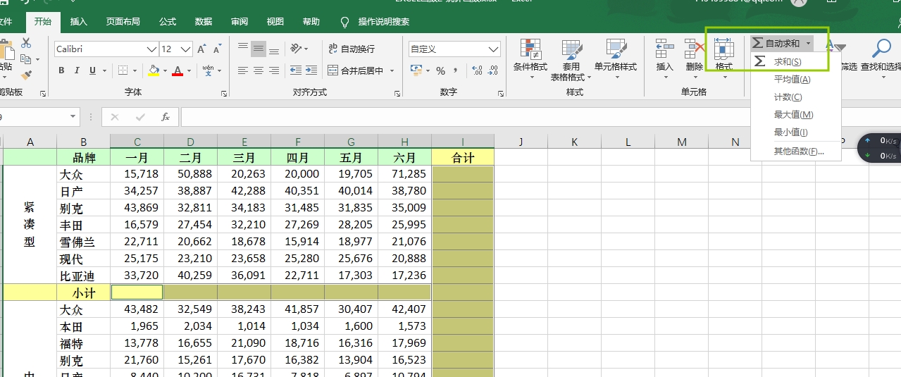Align text left in cell
This screenshot has height=377, width=901.
point(243,70)
